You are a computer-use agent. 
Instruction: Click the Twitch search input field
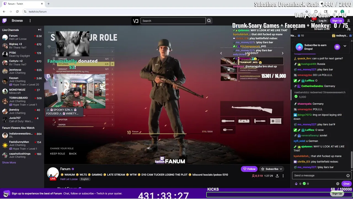pos(173,21)
